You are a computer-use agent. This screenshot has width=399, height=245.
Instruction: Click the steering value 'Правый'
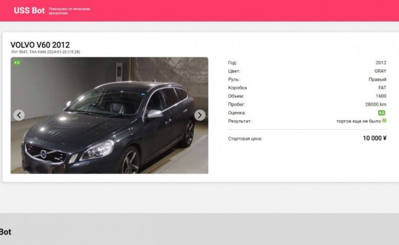point(377,79)
